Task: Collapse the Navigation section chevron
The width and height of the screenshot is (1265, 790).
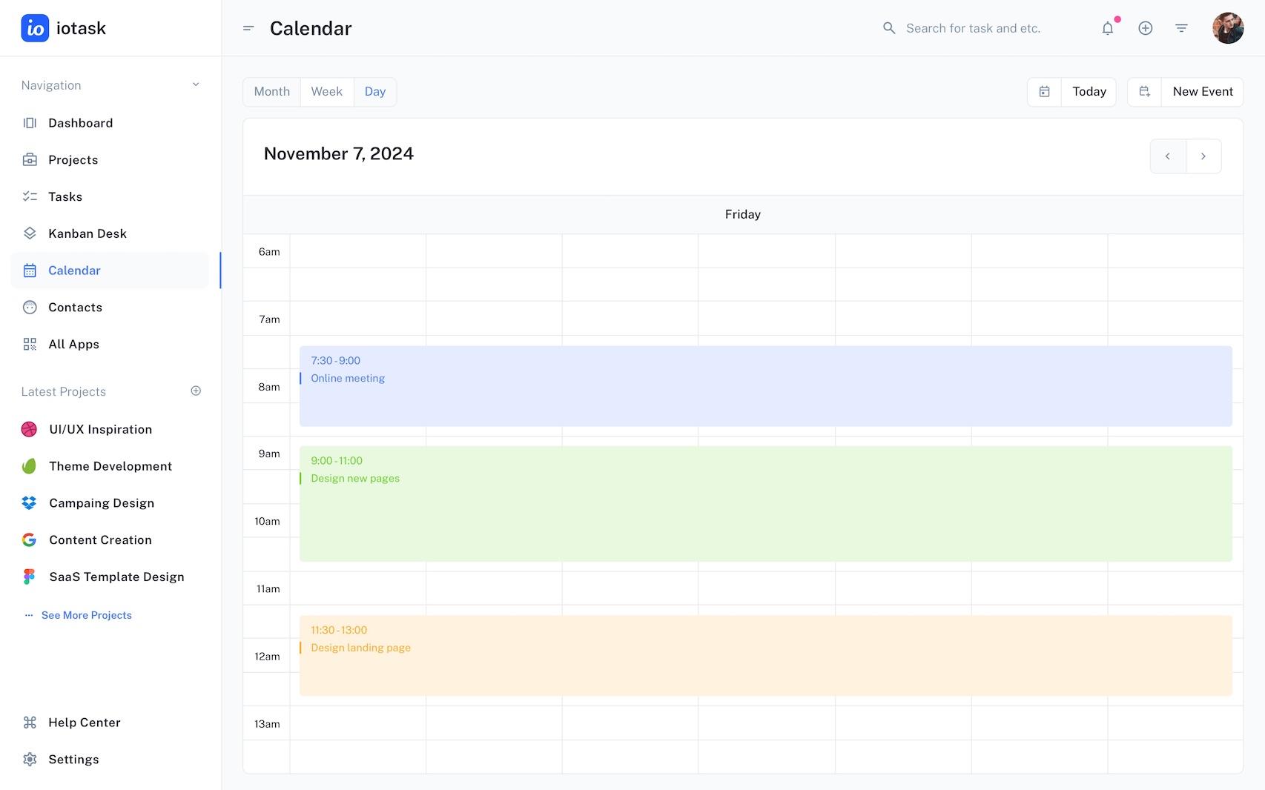Action: (x=196, y=85)
